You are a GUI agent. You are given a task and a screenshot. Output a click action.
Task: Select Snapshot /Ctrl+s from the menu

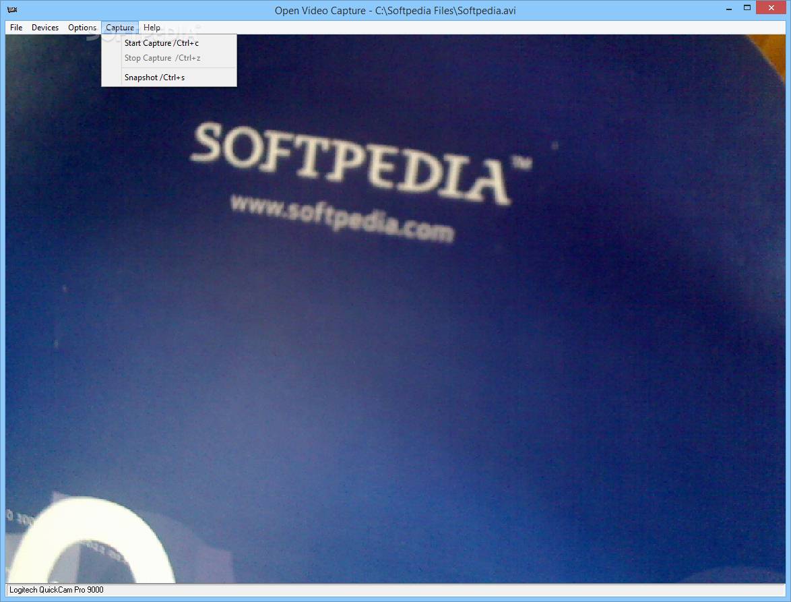tap(169, 78)
